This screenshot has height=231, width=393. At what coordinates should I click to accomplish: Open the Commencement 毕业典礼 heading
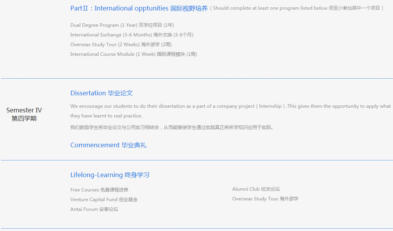tap(108, 145)
